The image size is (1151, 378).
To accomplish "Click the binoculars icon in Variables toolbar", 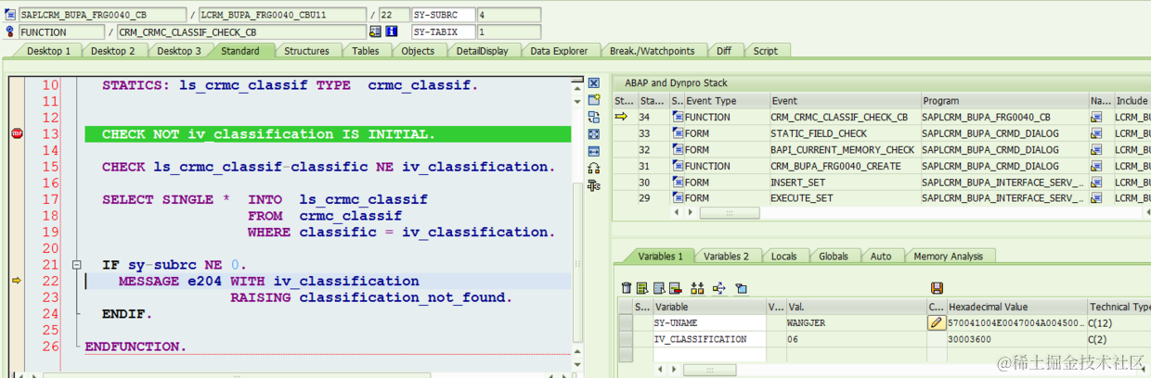I will 698,288.
